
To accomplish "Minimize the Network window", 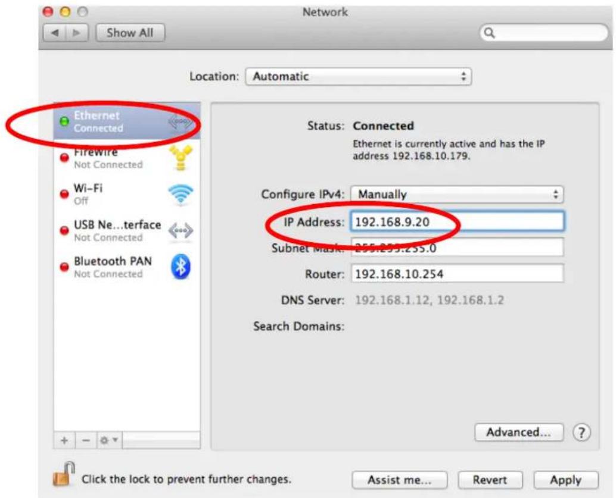I will tap(65, 12).
